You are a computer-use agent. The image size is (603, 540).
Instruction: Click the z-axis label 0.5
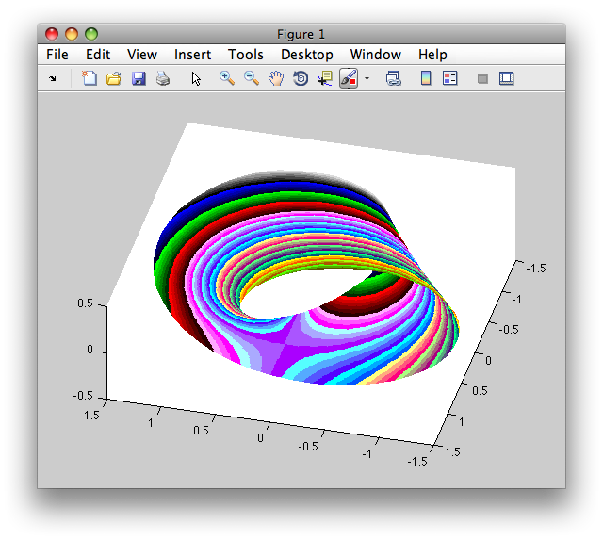(85, 303)
